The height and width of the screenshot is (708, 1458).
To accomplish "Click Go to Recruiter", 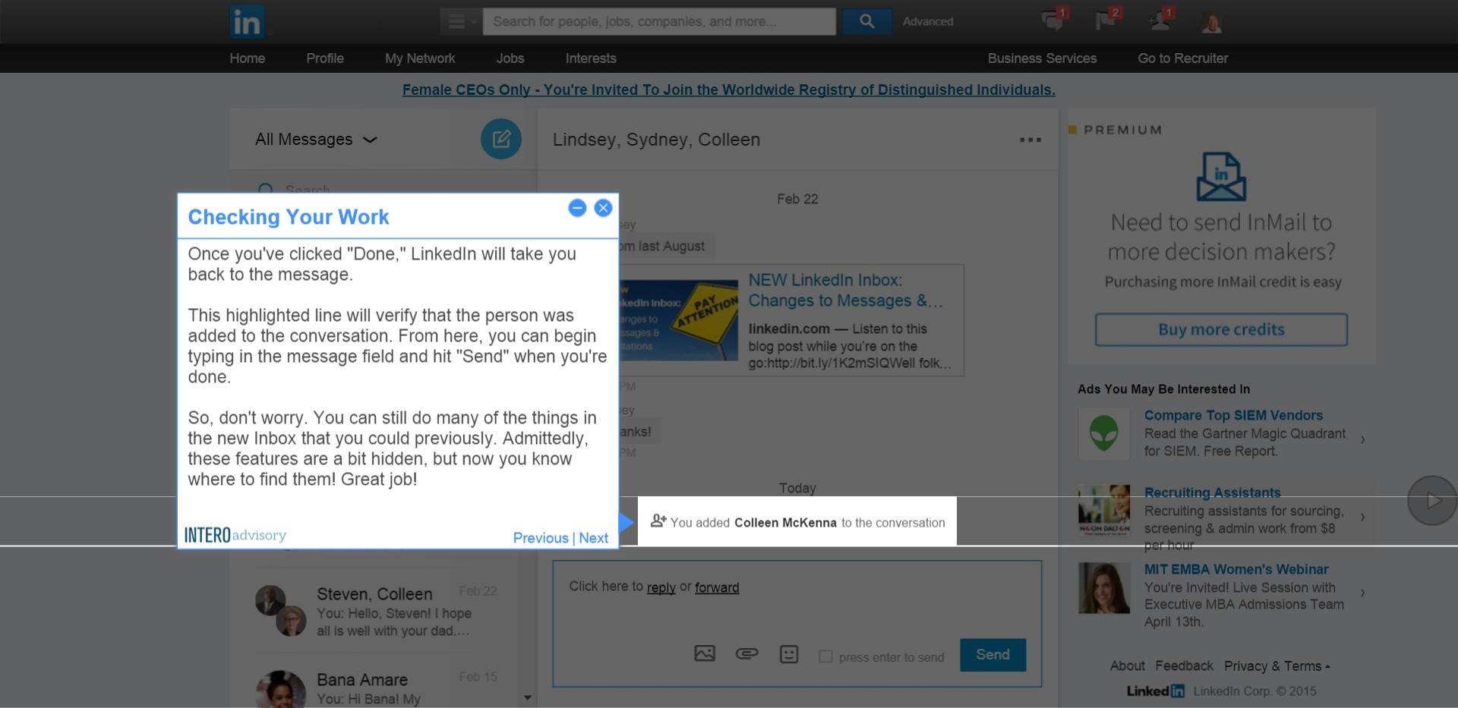I will (1182, 58).
